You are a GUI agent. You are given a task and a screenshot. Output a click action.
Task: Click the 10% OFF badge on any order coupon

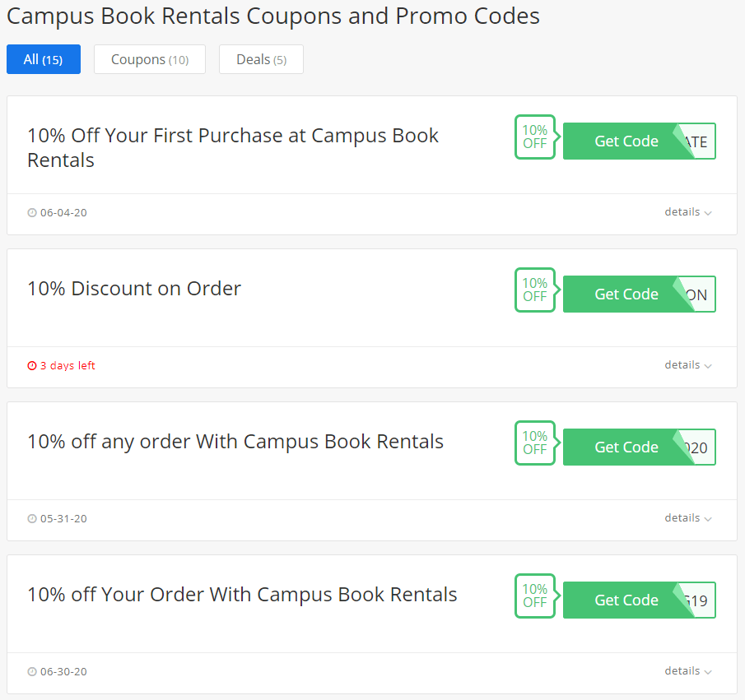tap(535, 443)
